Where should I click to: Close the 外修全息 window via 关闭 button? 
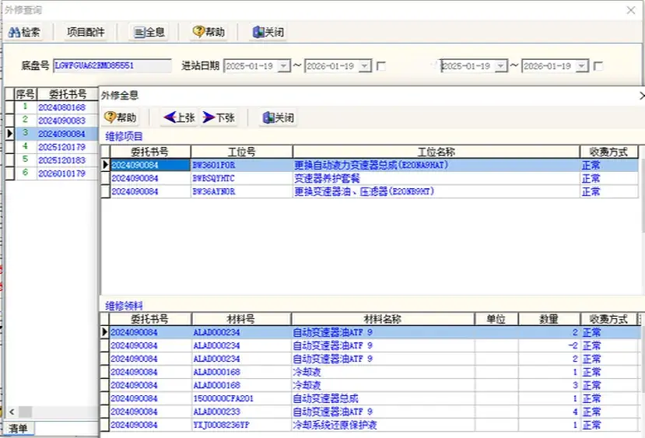278,117
